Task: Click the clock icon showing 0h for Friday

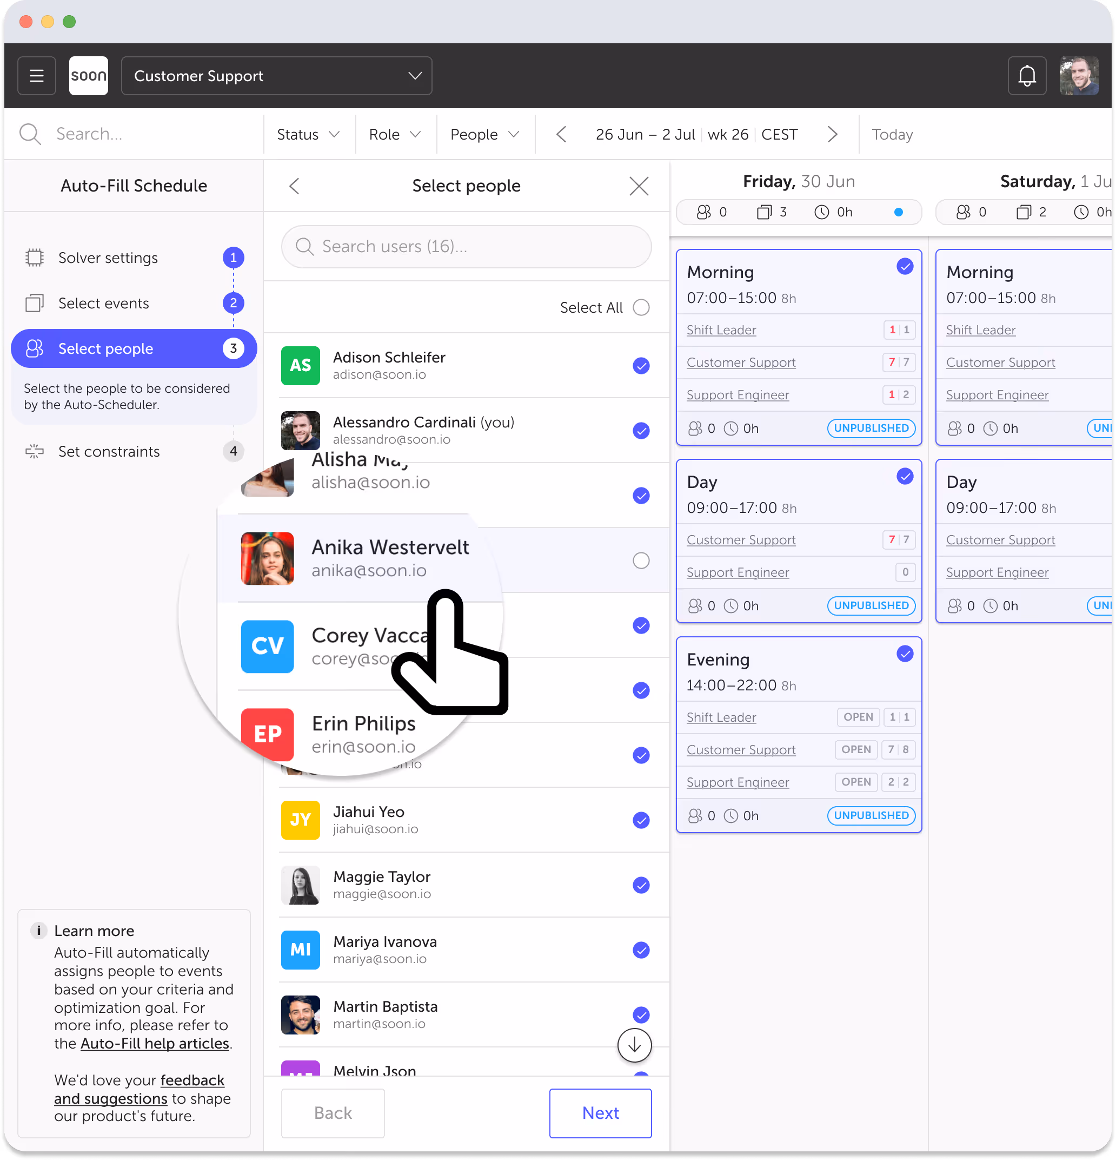Action: pyautogui.click(x=821, y=212)
